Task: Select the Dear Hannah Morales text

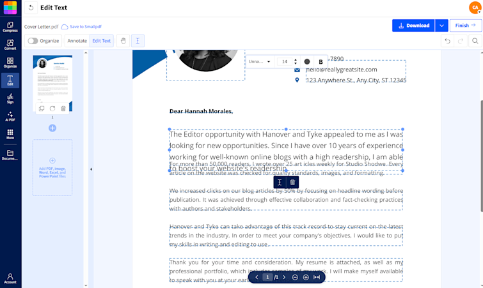Action: click(x=201, y=111)
